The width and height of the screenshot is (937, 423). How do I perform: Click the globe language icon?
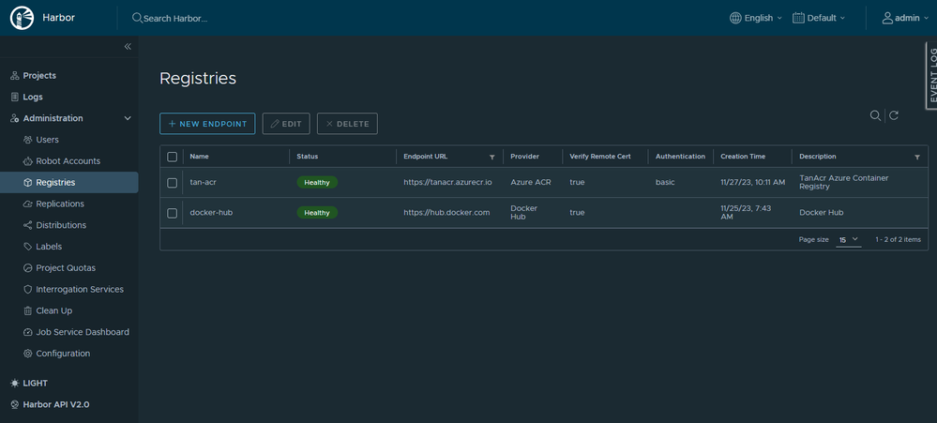pos(735,18)
